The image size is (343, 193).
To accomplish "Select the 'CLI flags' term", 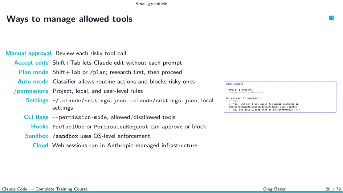I will 36,117.
